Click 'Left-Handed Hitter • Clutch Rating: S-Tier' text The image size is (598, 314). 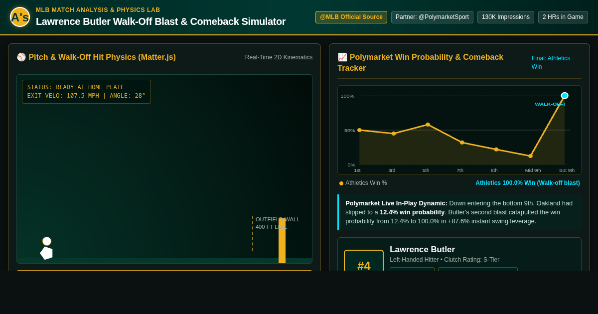coord(445,260)
